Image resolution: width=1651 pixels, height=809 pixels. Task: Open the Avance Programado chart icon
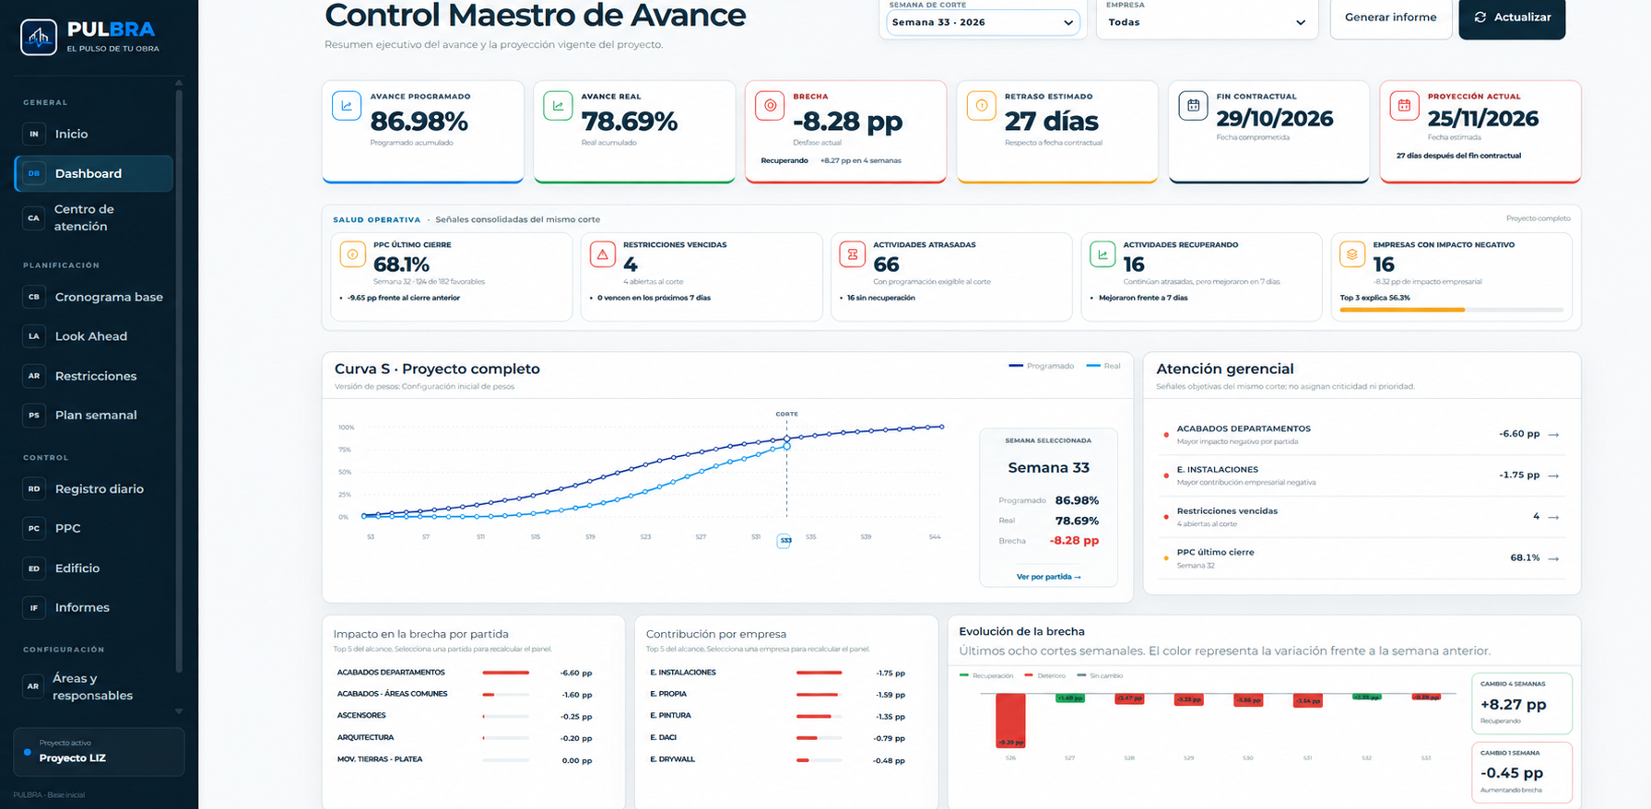pos(347,106)
